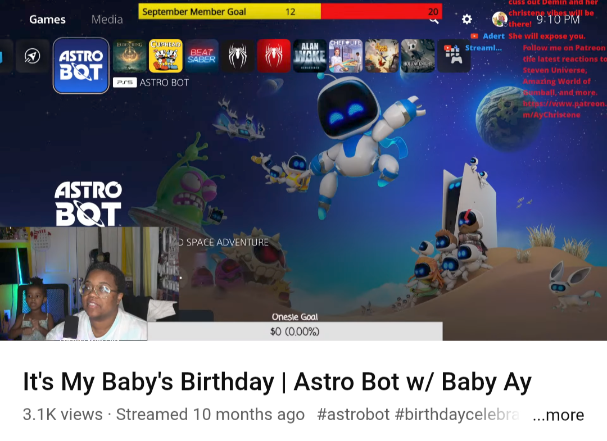Click the September Member Goal bar
Screen dimensions: 607x441
tap(291, 12)
